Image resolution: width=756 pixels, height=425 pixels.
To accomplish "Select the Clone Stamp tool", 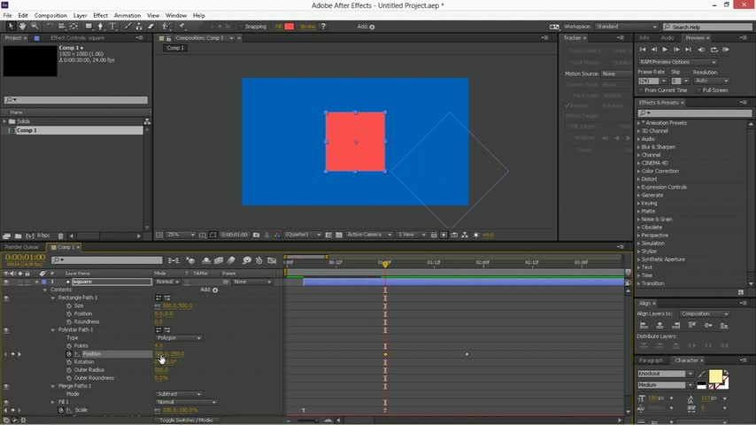I will click(x=139, y=26).
